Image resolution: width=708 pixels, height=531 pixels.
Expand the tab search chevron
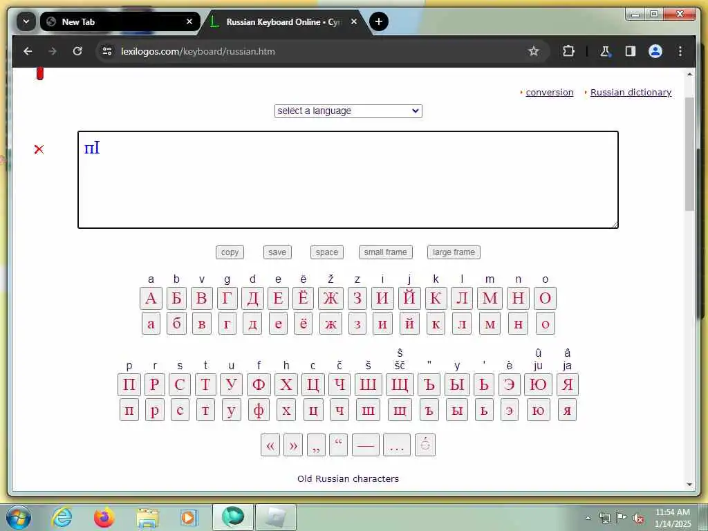26,21
